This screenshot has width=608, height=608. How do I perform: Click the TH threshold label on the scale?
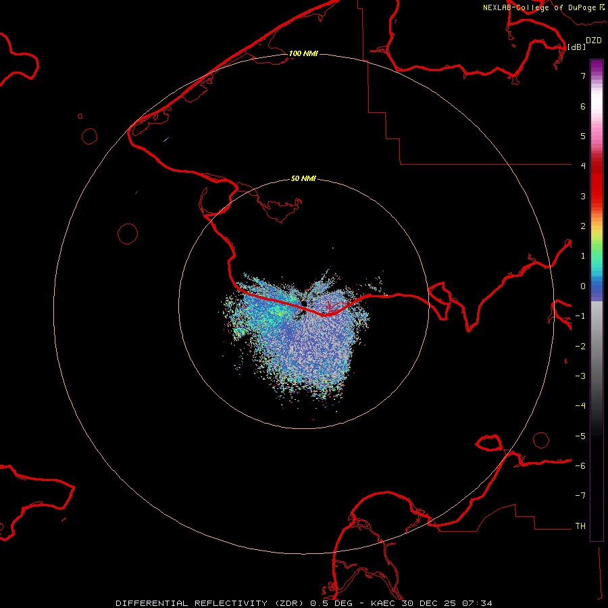tap(580, 526)
